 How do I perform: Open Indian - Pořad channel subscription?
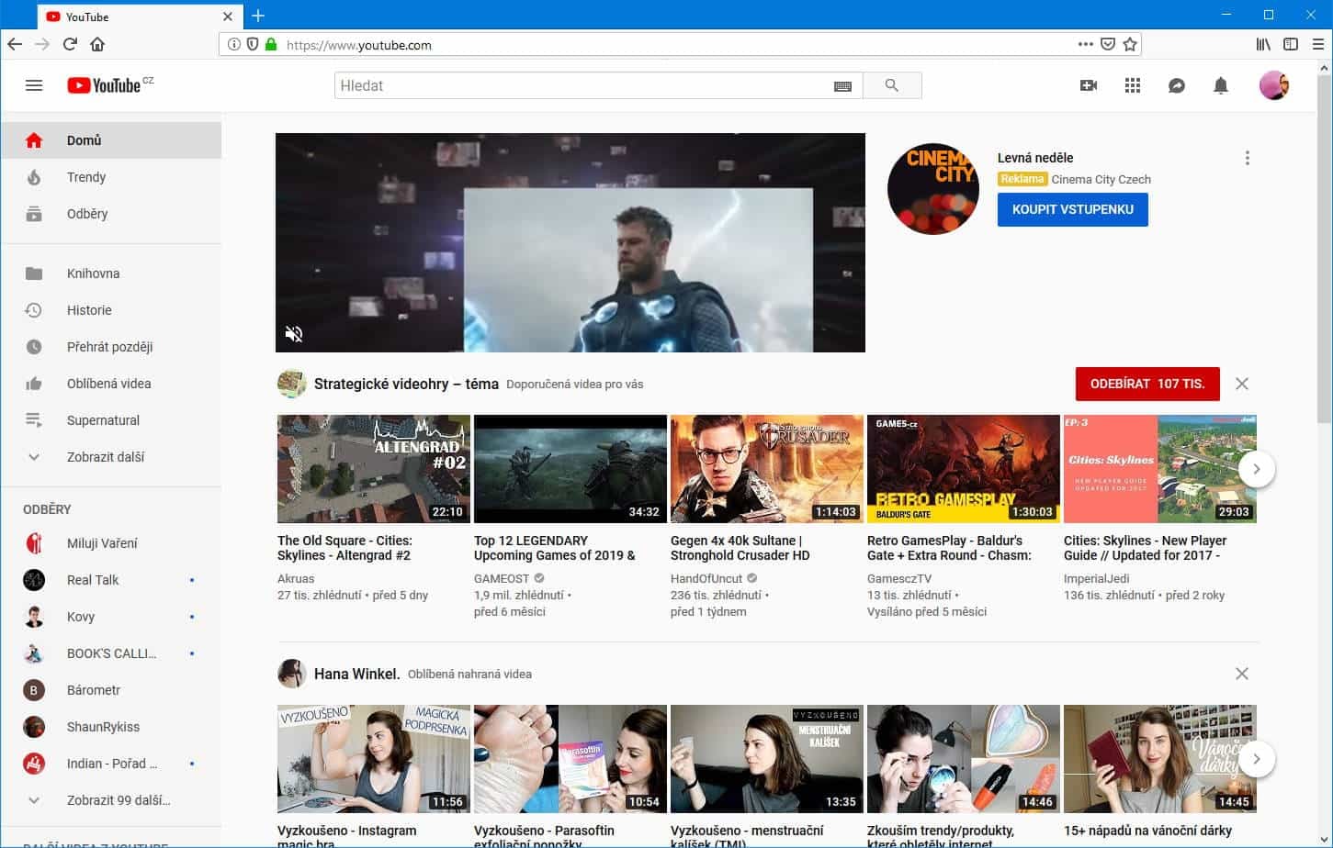(111, 764)
